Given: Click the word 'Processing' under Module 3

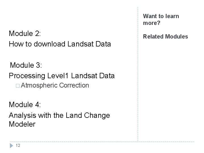Looking at the screenshot, I should [x=27, y=76].
